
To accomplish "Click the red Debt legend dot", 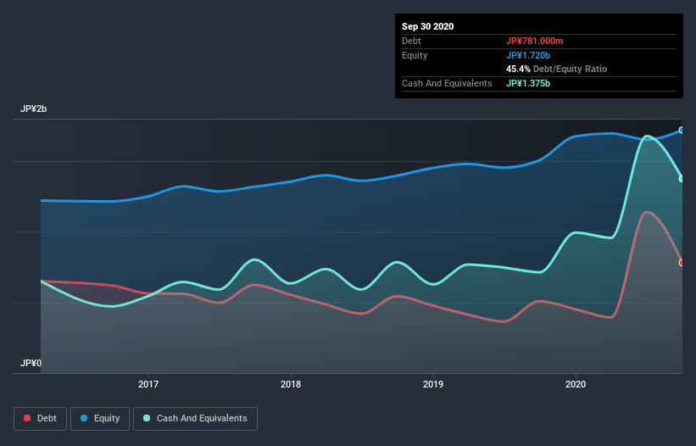I will click(27, 418).
